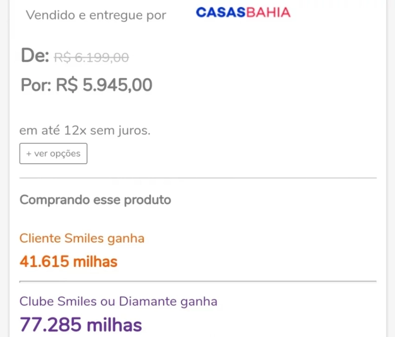Click the store branding at the top
The height and width of the screenshot is (337, 395).
click(x=243, y=13)
